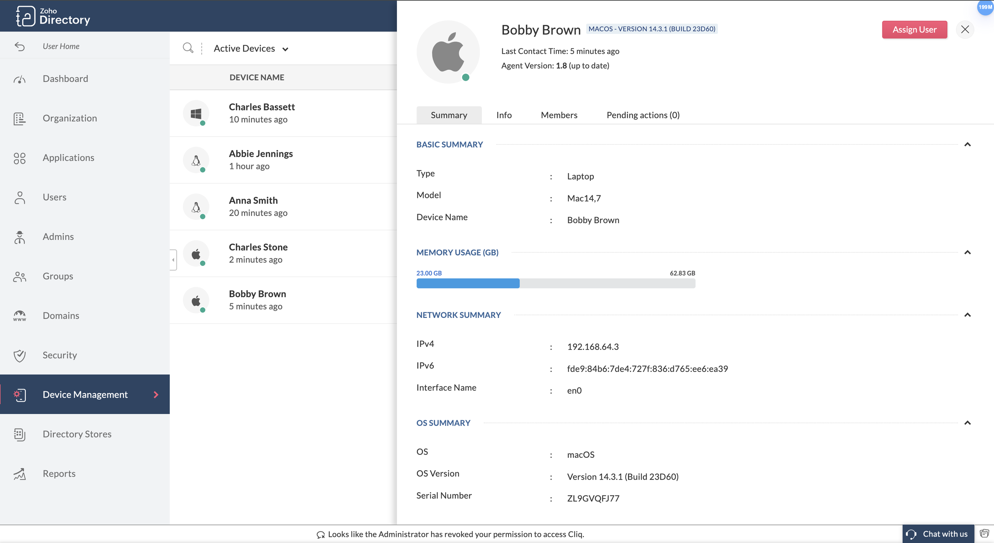Open Security via shield icon
Viewport: 994px width, 543px height.
click(19, 355)
